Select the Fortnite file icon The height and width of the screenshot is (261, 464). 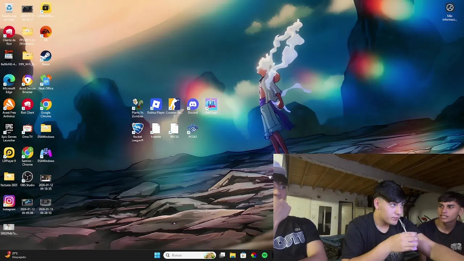point(156,131)
